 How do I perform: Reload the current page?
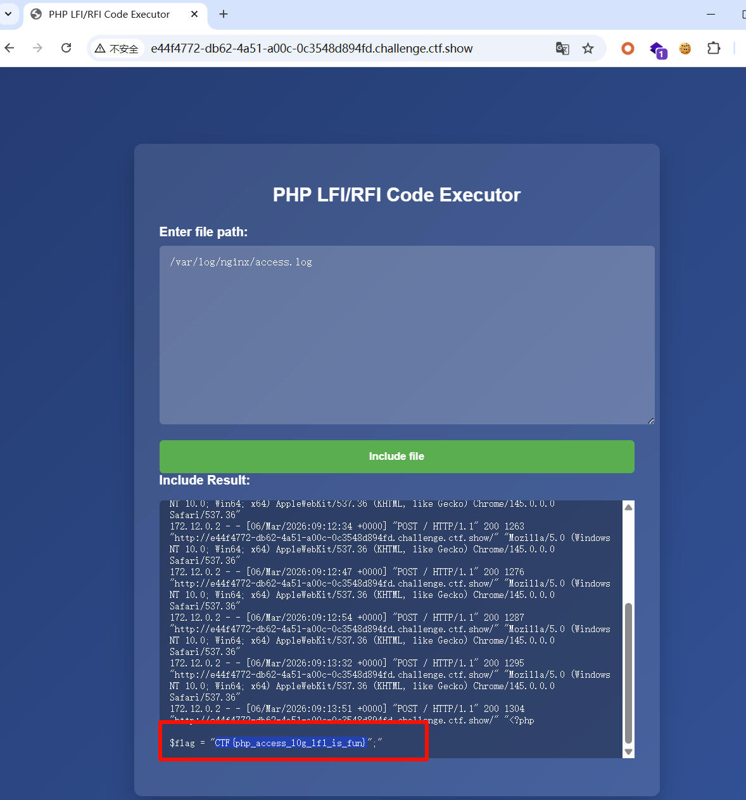point(66,48)
